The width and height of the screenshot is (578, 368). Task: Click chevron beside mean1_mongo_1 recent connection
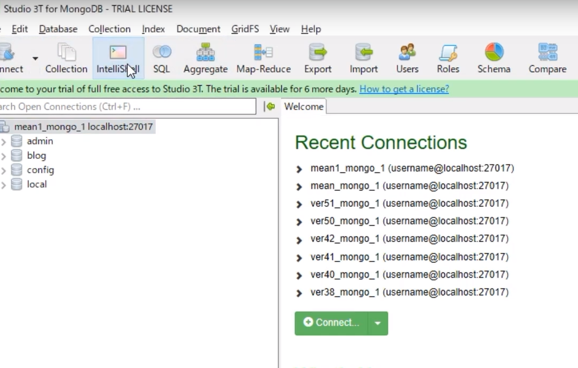tap(299, 170)
